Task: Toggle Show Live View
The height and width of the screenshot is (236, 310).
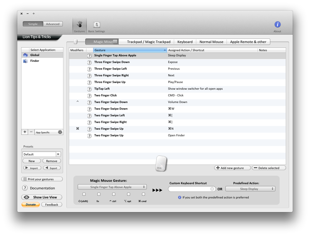Action: coord(42,197)
